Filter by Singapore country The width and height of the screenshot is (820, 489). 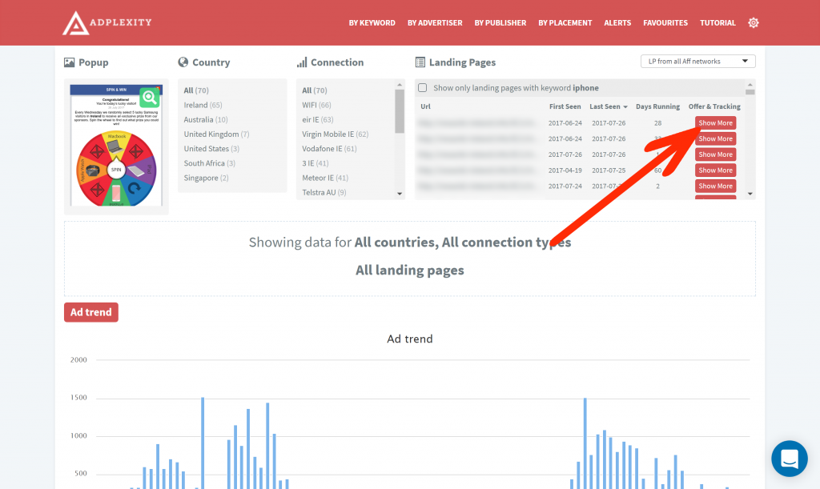pyautogui.click(x=206, y=178)
